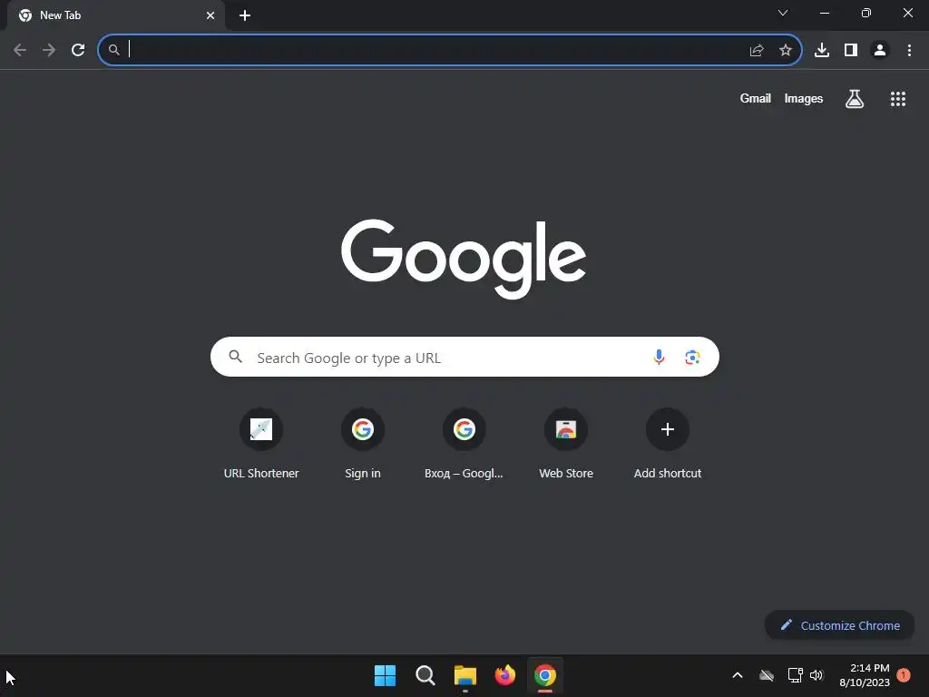Image resolution: width=929 pixels, height=697 pixels.
Task: Open the Web Store shortcut
Action: [566, 444]
